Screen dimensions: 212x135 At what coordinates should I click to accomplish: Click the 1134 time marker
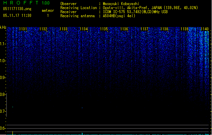coord(84,29)
